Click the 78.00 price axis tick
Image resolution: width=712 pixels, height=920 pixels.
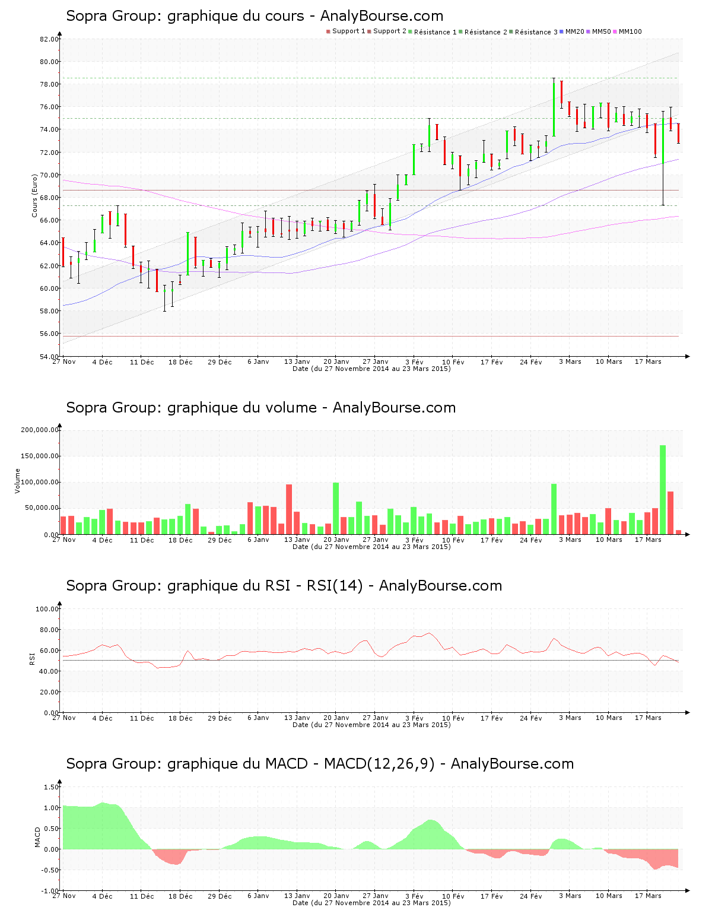click(49, 84)
